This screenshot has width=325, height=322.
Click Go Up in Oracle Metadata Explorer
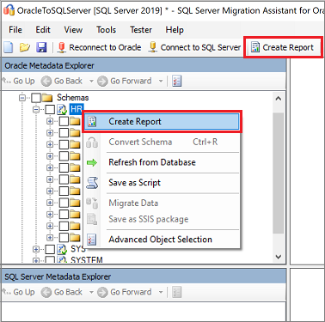pos(19,81)
